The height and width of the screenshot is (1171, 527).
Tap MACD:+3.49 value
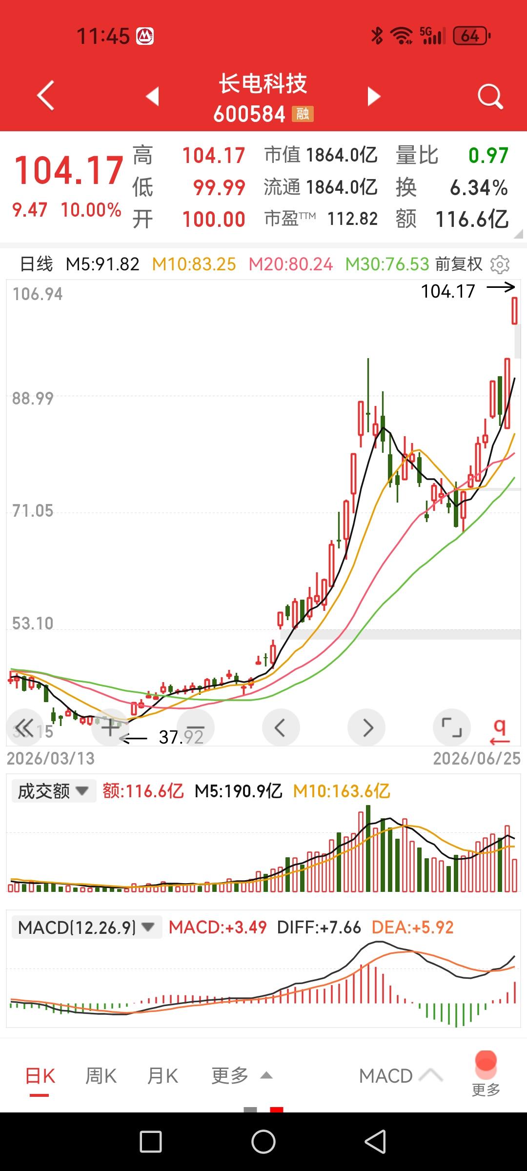click(x=218, y=927)
